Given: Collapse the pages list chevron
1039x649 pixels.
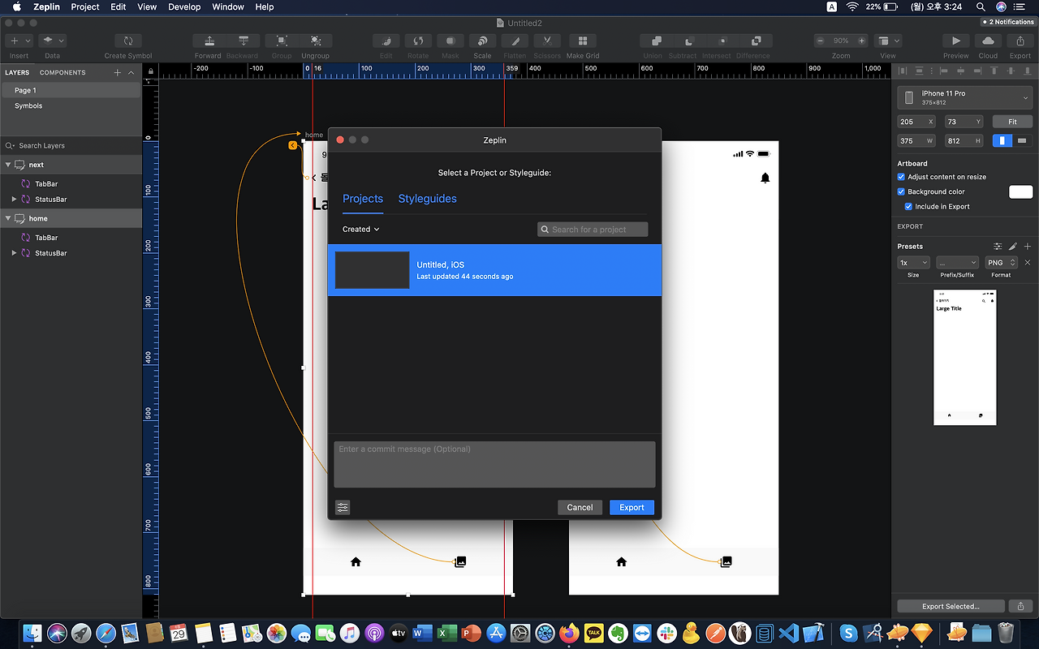Looking at the screenshot, I should click(131, 72).
